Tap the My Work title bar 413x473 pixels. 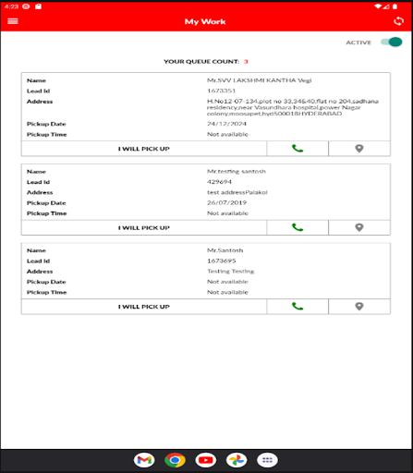205,21
